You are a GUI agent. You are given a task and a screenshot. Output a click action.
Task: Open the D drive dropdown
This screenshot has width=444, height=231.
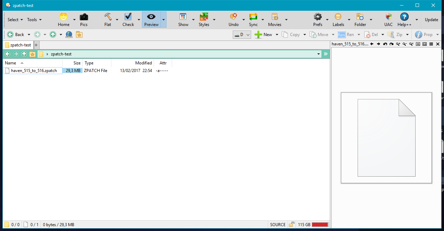coord(242,35)
